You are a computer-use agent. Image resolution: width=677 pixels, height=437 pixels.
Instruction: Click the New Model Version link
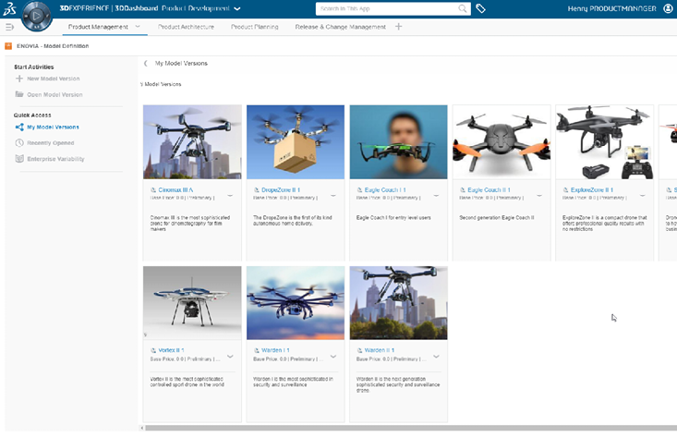pyautogui.click(x=53, y=79)
